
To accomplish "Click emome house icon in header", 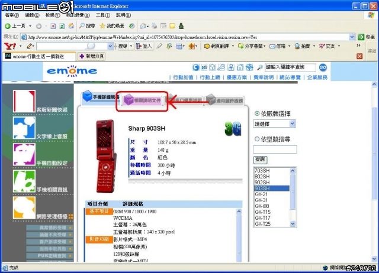I will 240,67.
